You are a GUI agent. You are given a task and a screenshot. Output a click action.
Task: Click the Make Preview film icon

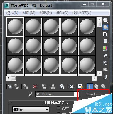click(x=105, y=56)
